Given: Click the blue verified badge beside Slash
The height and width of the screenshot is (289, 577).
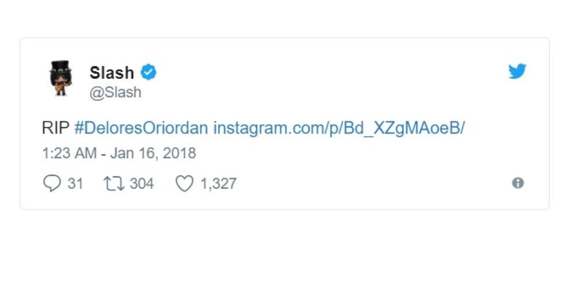Looking at the screenshot, I should [149, 73].
